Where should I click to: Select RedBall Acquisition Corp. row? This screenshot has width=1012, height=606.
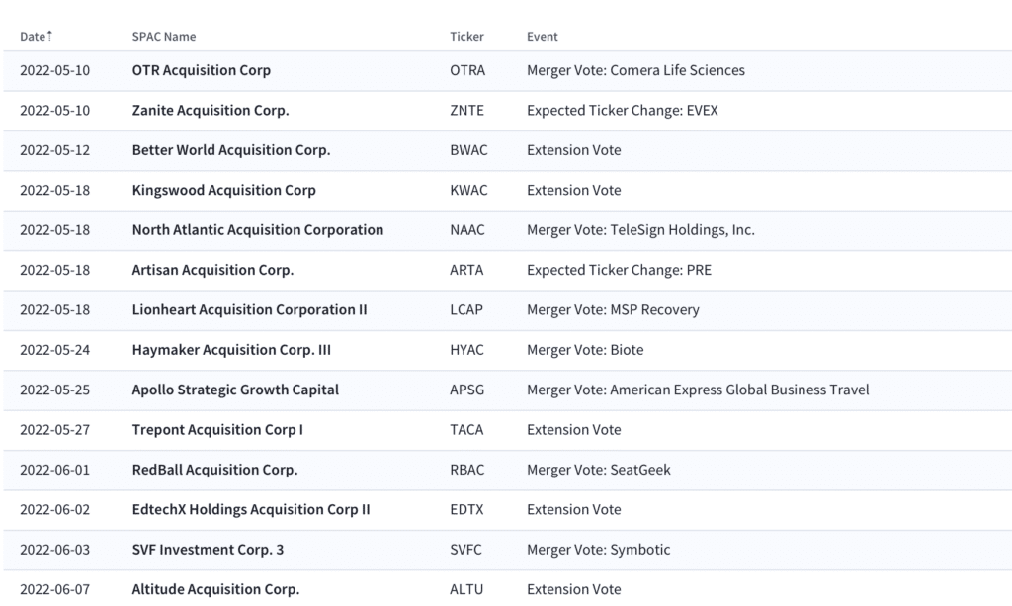(x=214, y=470)
